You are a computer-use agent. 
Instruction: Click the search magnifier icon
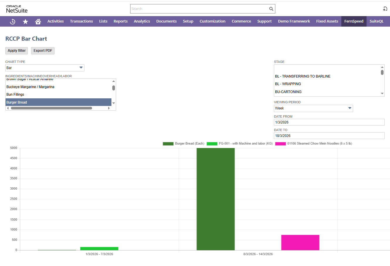pos(271,9)
